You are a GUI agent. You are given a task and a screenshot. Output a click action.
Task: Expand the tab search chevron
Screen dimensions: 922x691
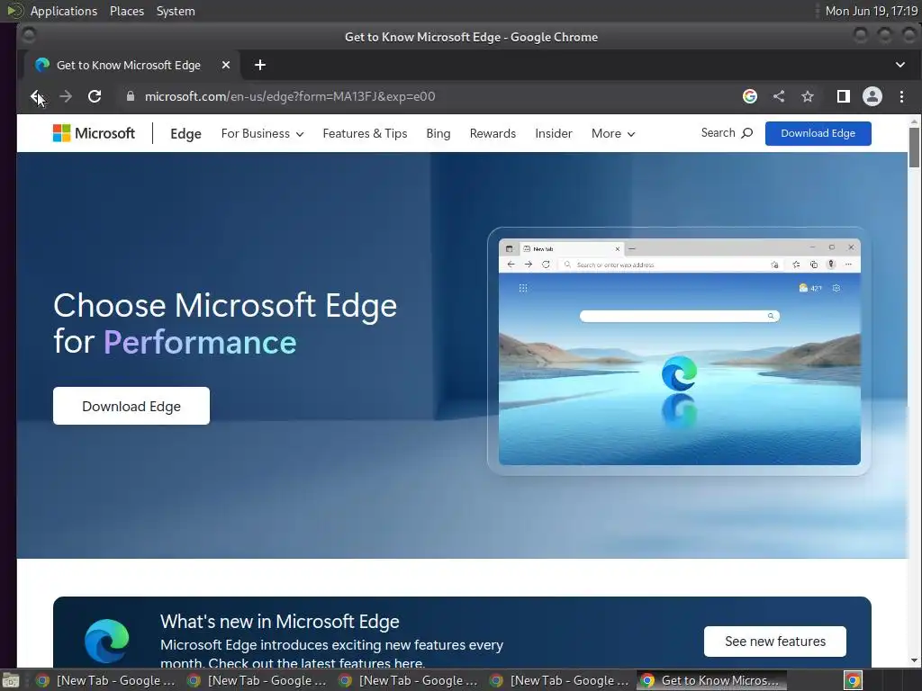900,65
